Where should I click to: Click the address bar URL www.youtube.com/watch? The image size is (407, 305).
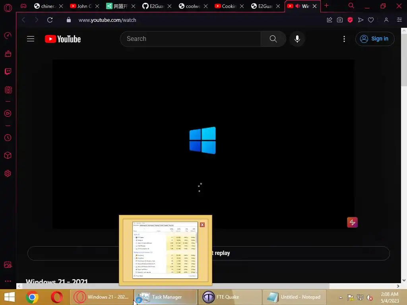point(107,20)
